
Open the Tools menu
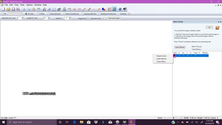(22, 5)
